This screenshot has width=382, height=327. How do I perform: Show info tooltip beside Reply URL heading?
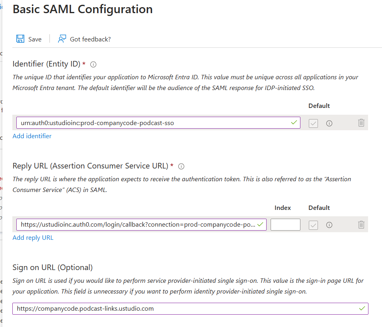click(x=181, y=166)
